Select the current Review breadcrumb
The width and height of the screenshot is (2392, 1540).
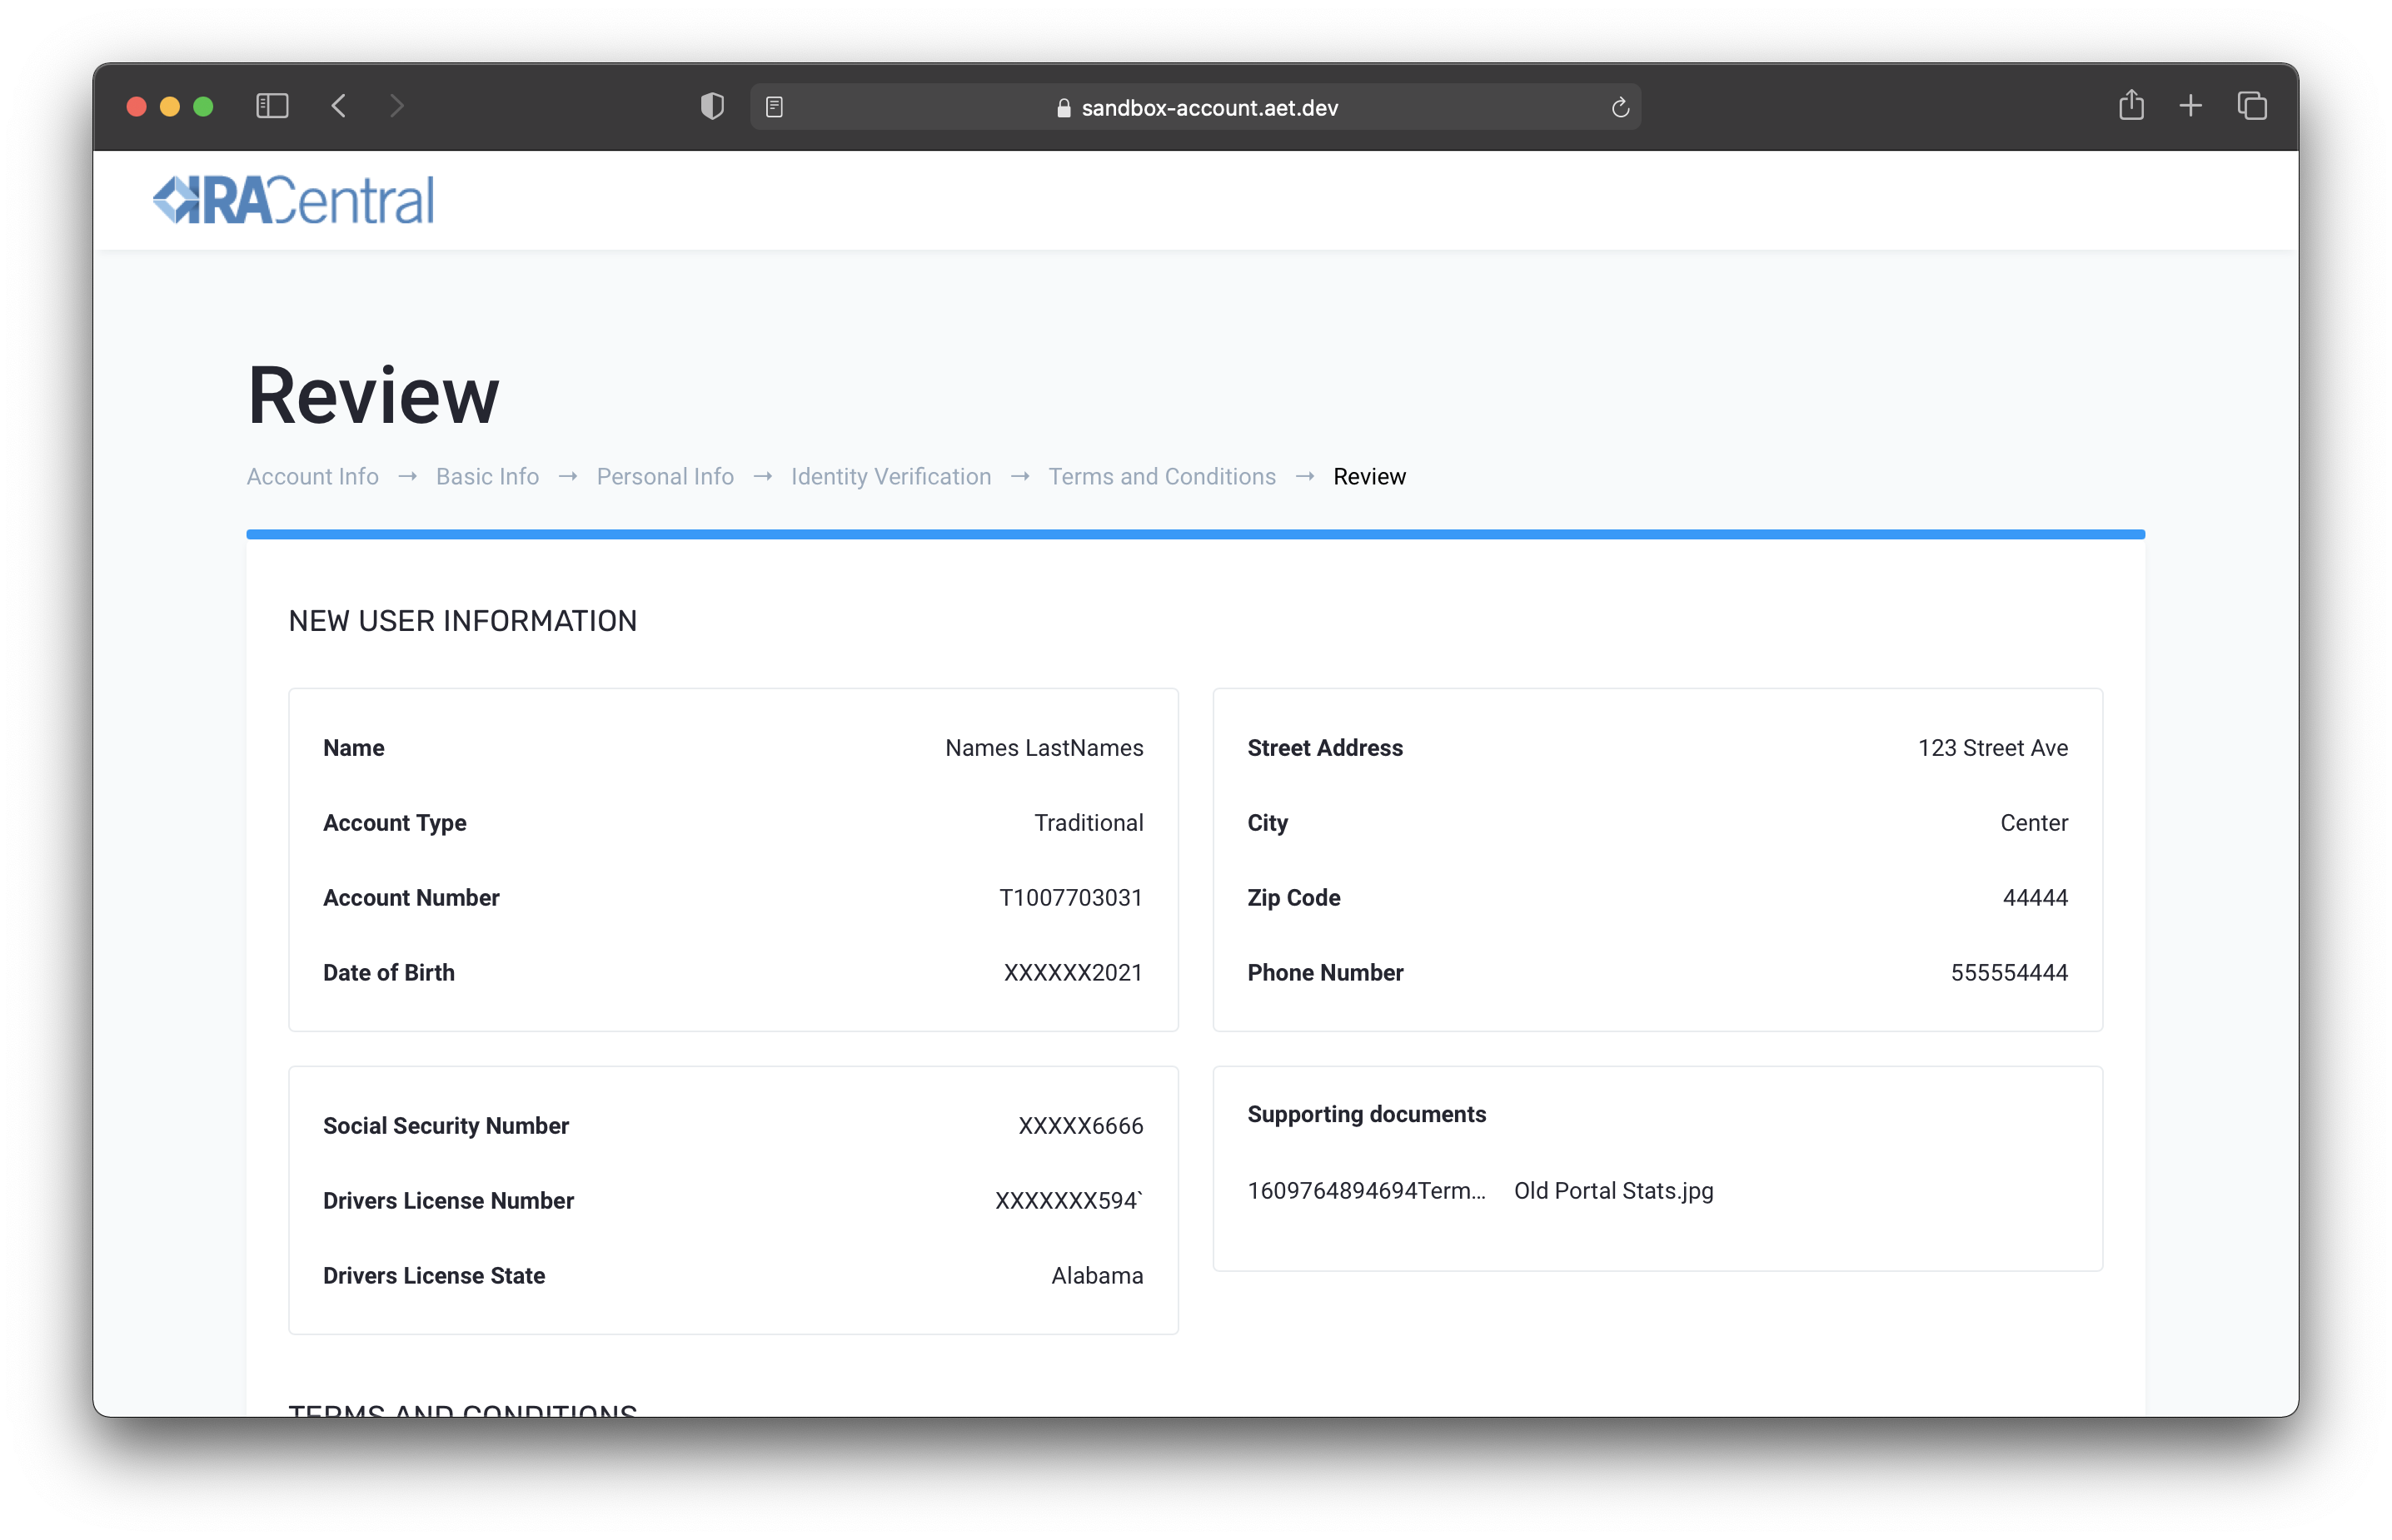coord(1368,477)
